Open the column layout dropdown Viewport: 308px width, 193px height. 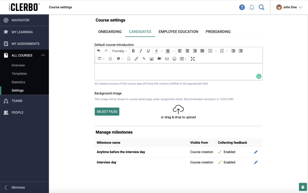click(101, 59)
